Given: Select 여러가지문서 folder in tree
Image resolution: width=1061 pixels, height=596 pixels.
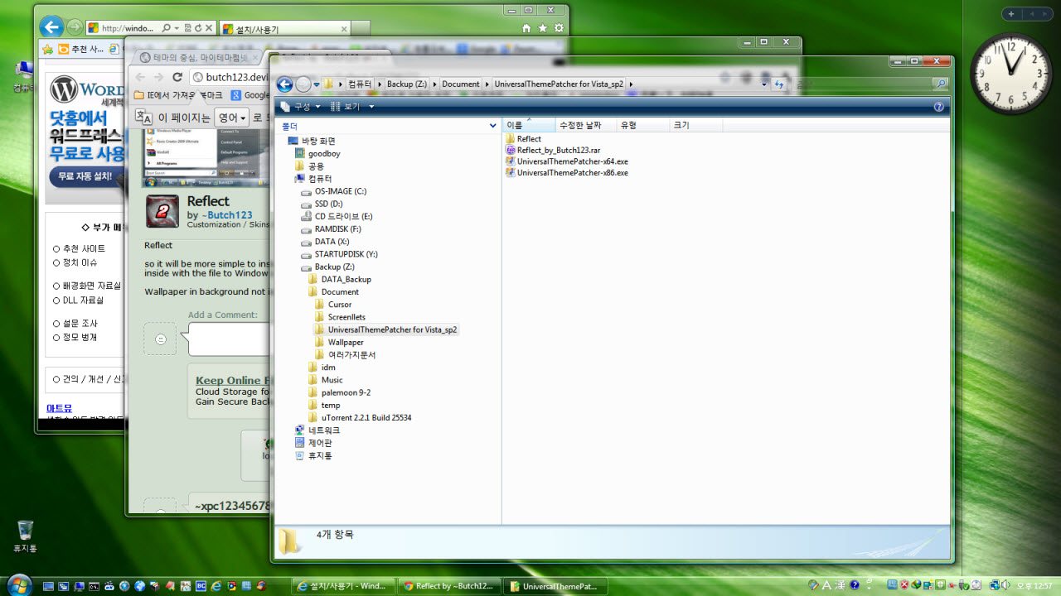Looking at the screenshot, I should (345, 354).
